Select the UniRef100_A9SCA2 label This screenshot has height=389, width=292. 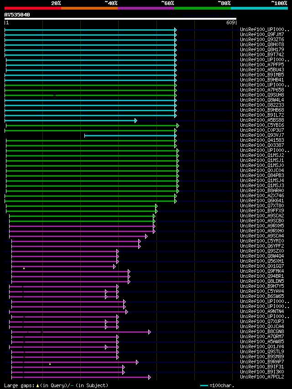pyautogui.click(x=262, y=216)
